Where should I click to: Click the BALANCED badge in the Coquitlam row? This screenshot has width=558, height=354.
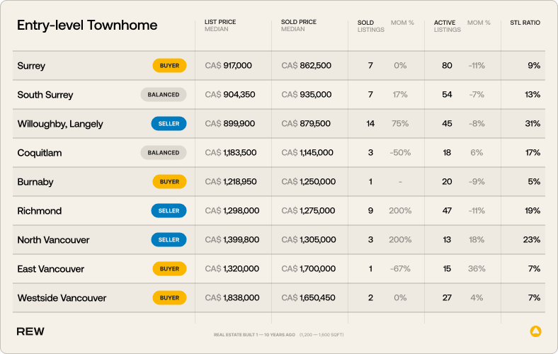tap(164, 153)
